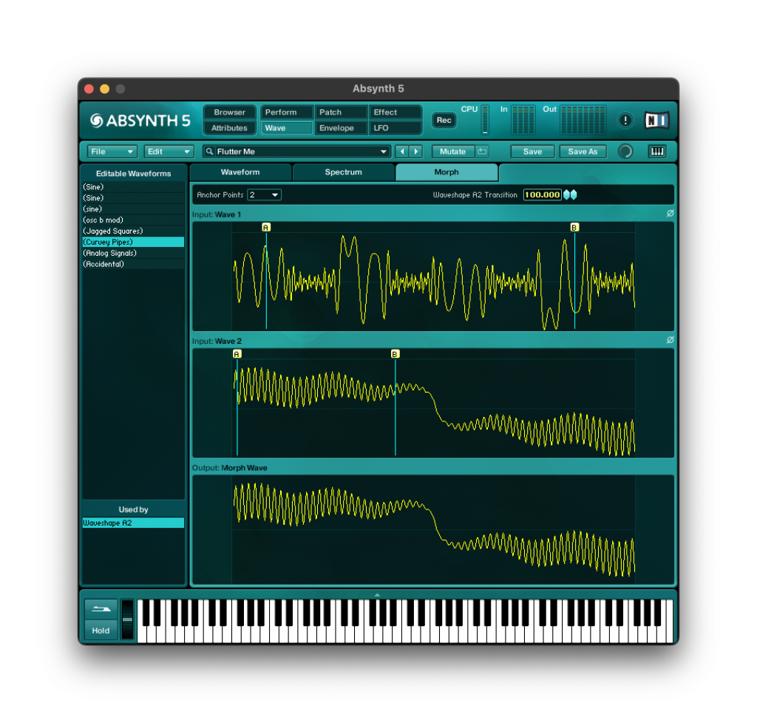The width and height of the screenshot is (757, 723).
Task: Switch to the Spectrum tab
Action: pyautogui.click(x=344, y=172)
